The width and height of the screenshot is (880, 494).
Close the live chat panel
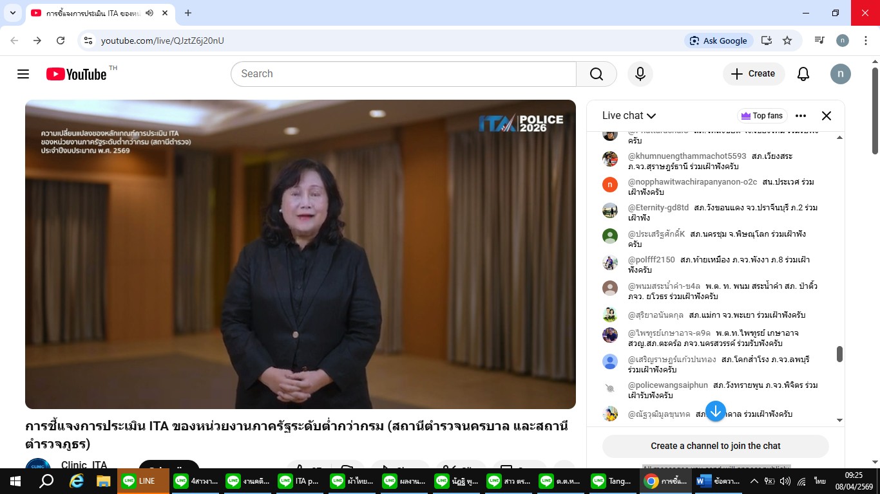point(827,116)
